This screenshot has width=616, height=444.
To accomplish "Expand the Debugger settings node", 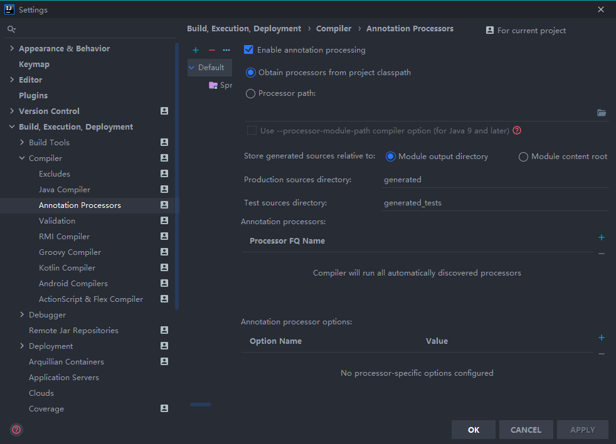I will tap(22, 314).
